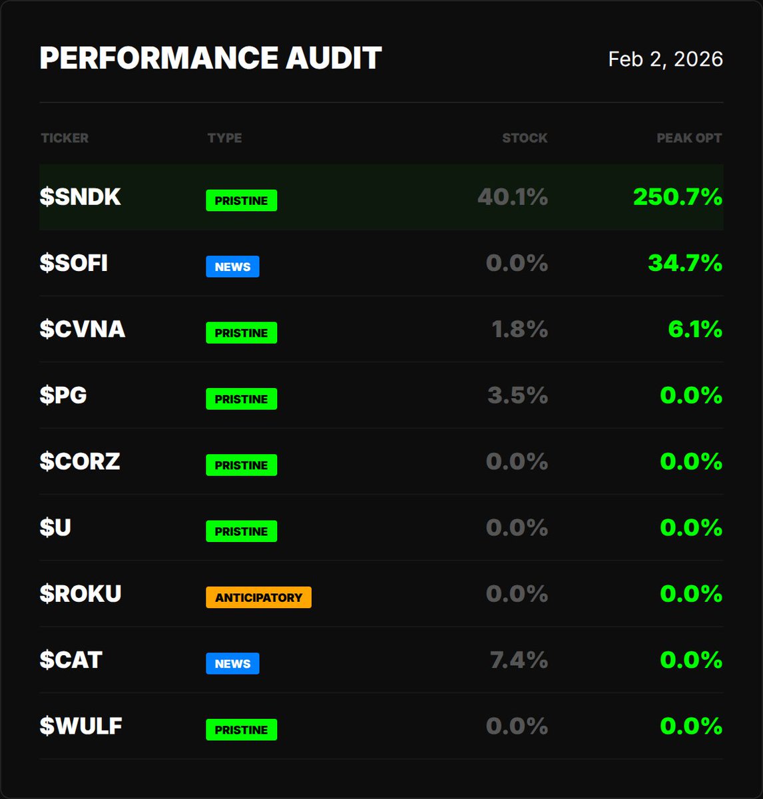
Task: Click the STOCK column header
Action: pos(525,138)
